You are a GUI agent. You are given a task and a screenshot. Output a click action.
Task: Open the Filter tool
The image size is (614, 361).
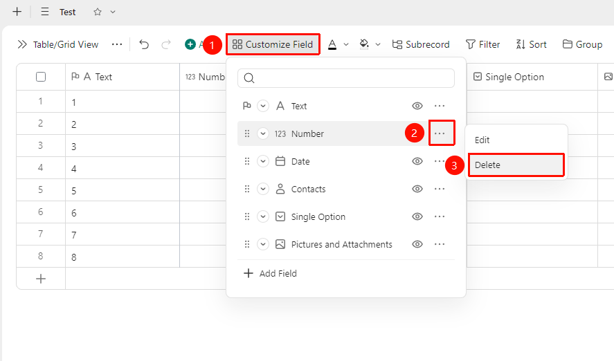(x=482, y=44)
